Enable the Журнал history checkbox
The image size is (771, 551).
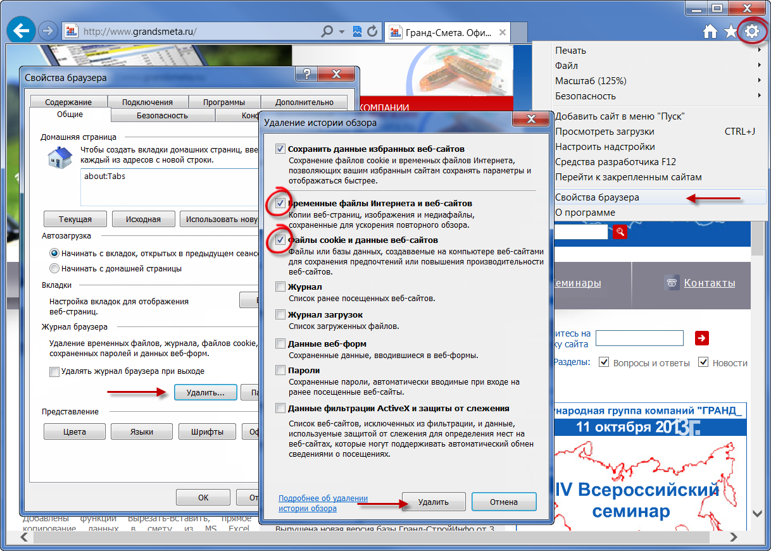280,287
